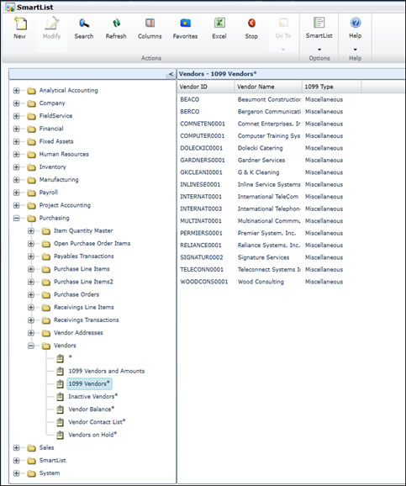Click the New SmartList icon
The width and height of the screenshot is (406, 486).
pos(20,24)
